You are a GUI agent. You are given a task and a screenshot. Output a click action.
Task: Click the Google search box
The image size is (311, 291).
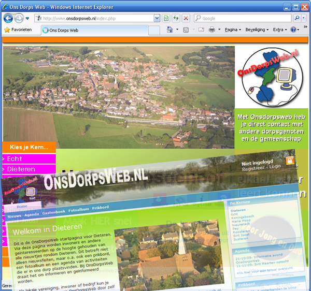coord(243,19)
